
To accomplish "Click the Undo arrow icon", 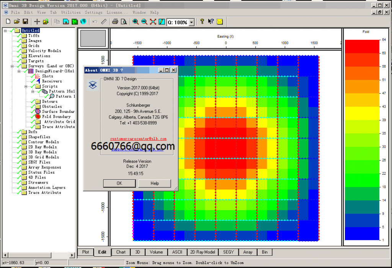I will (x=95, y=21).
